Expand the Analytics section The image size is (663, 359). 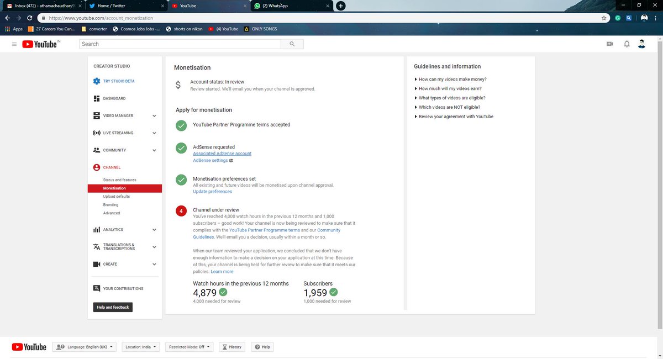point(154,230)
